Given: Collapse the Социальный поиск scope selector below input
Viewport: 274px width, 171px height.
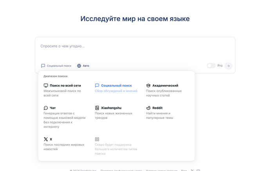Looking at the screenshot, I should 56,66.
